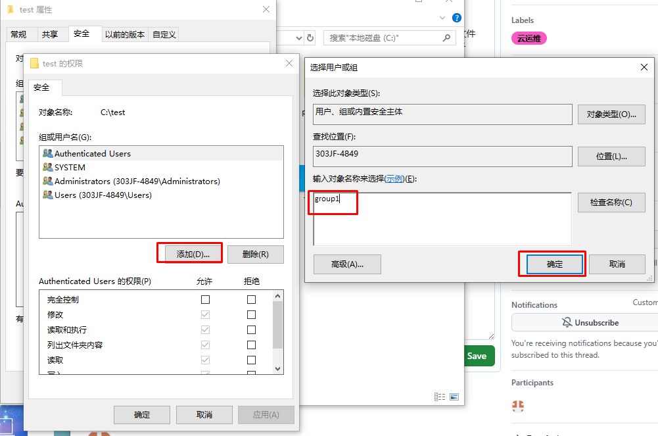Click the location field 303JF-4849
The image size is (658, 436).
(x=442, y=156)
